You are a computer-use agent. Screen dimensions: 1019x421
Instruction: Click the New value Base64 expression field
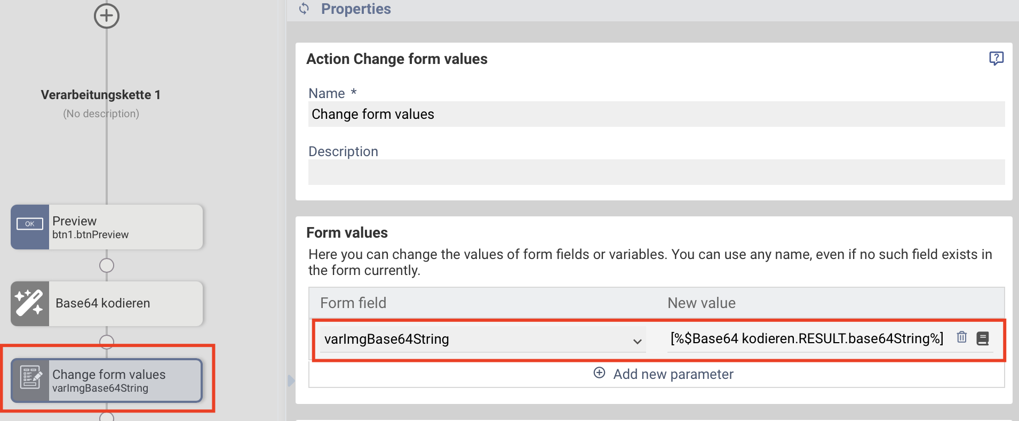click(x=807, y=339)
